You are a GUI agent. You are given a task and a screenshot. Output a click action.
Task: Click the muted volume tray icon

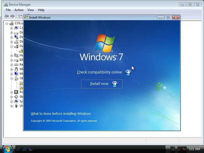(184, 149)
